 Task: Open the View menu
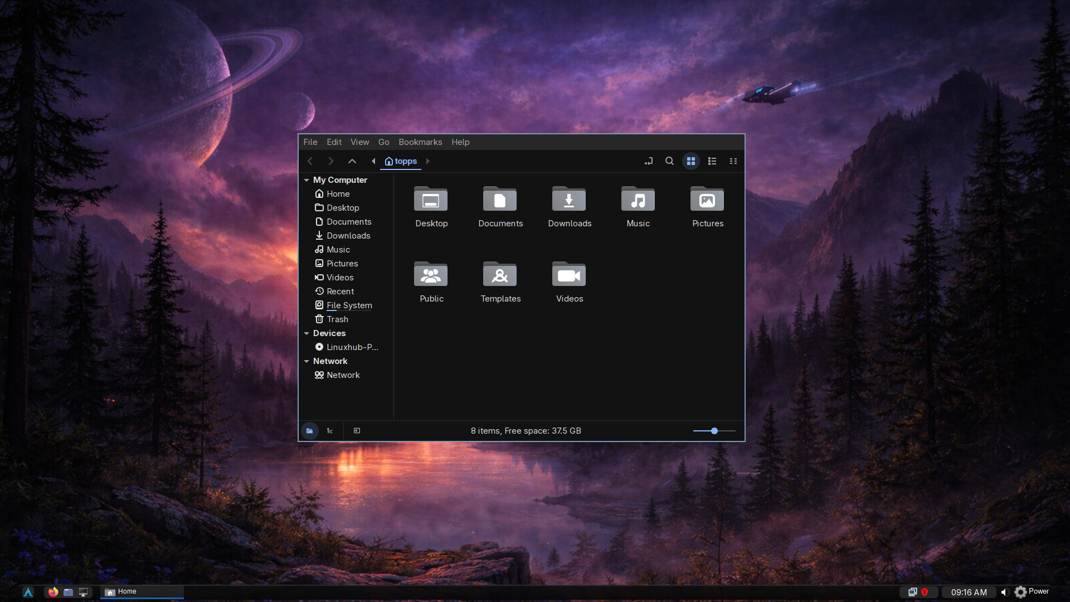(359, 142)
